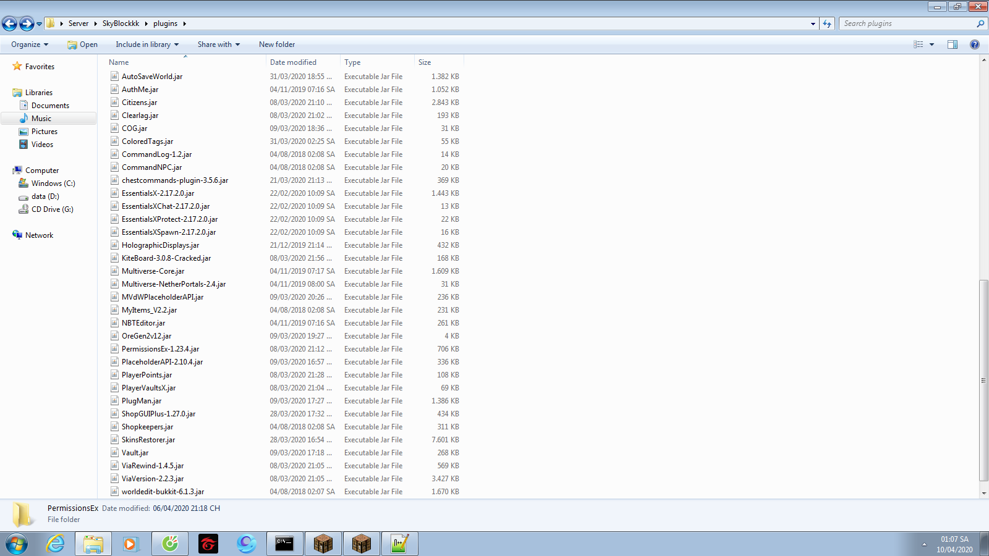Show hidden icons in system tray

click(924, 544)
